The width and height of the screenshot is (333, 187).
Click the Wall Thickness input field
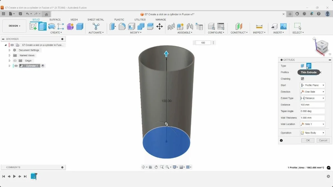coord(312,118)
